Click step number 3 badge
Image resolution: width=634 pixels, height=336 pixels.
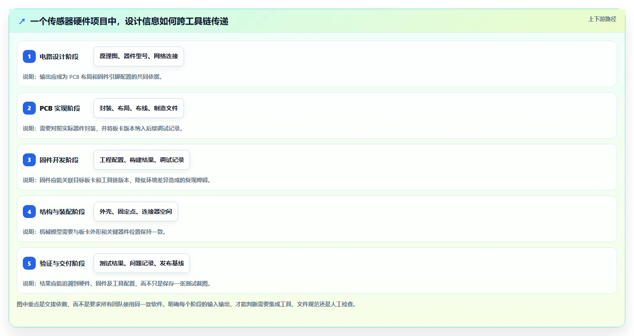29,160
